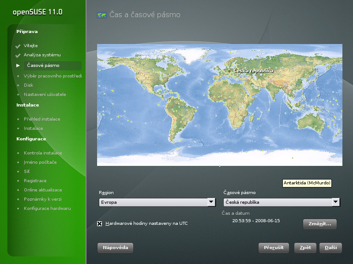Click the Příprava section heading
Image resolution: width=353 pixels, height=264 pixels.
(x=27, y=31)
